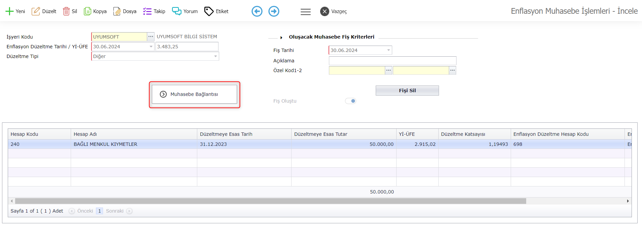This screenshot has width=642, height=226.
Task: Click the Hesap Adı column header
Action: [x=134, y=134]
